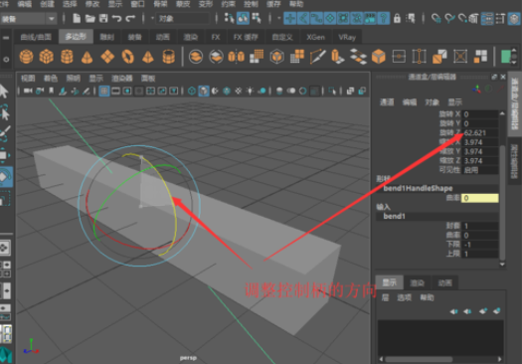Toggle the snap to grids icon
This screenshot has height=364, width=522.
pyautogui.click(x=290, y=18)
